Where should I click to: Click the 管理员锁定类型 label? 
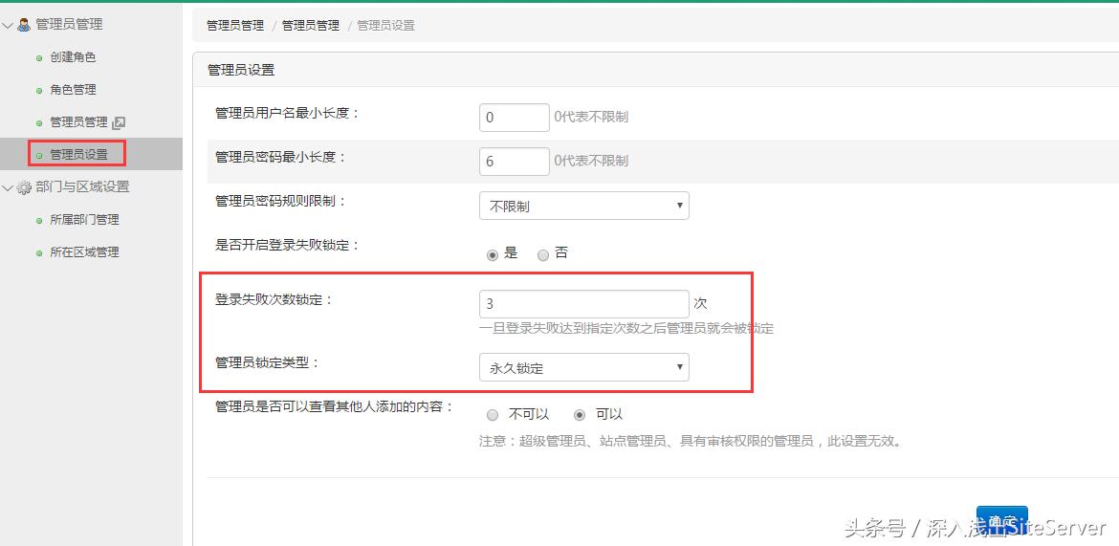[x=268, y=362]
